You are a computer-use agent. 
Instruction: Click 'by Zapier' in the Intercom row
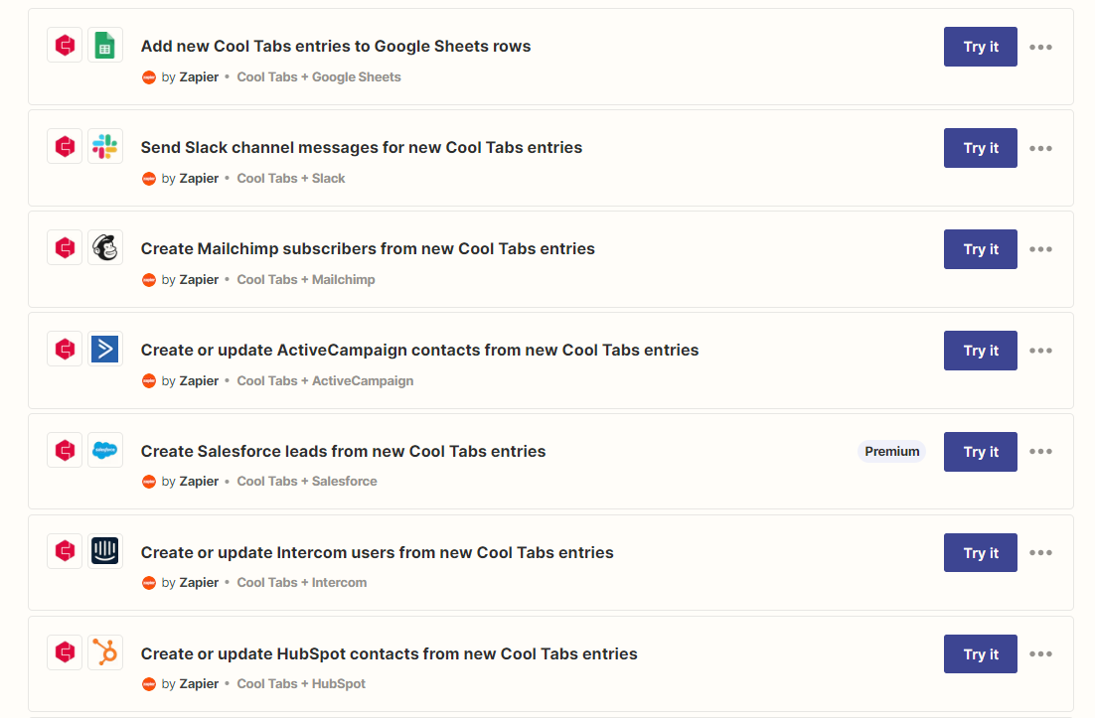(x=190, y=582)
